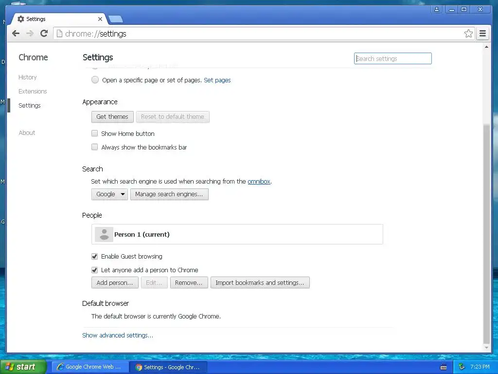Screen dimensions: 498x374
Task: Close the Settings tab
Action: click(x=100, y=19)
